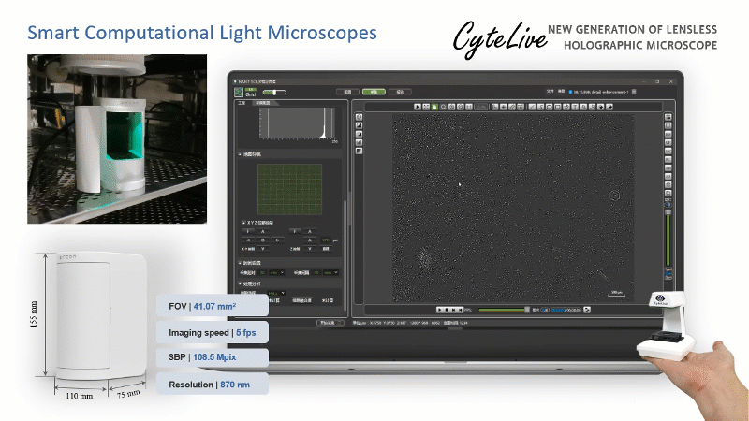Stop the image sequence playback
Viewport: 749px width, 421px height.
(447, 310)
